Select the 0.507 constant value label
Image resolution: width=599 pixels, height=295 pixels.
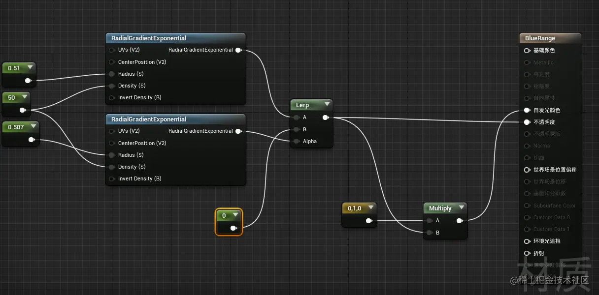pyautogui.click(x=16, y=127)
